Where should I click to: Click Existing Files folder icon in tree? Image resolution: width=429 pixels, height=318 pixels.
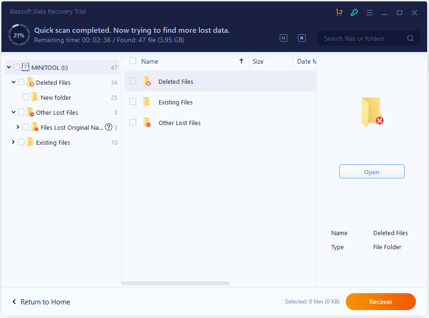(30, 142)
